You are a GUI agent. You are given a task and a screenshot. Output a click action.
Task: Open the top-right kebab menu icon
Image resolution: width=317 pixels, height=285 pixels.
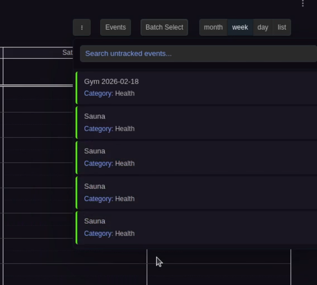click(x=303, y=3)
